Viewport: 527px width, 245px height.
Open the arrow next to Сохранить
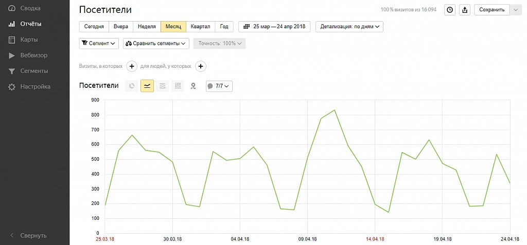(516, 10)
